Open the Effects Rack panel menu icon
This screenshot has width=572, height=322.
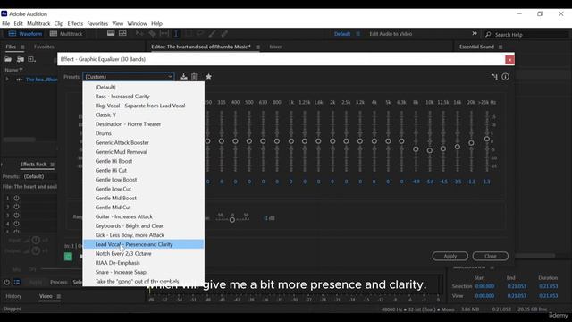point(53,165)
